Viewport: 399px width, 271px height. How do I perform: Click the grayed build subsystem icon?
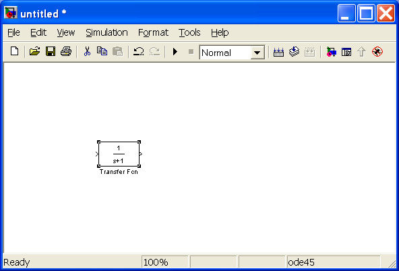coord(309,52)
